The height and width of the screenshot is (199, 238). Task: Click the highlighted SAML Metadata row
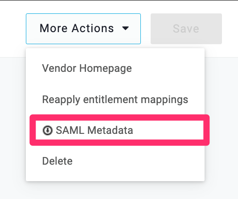(x=119, y=130)
